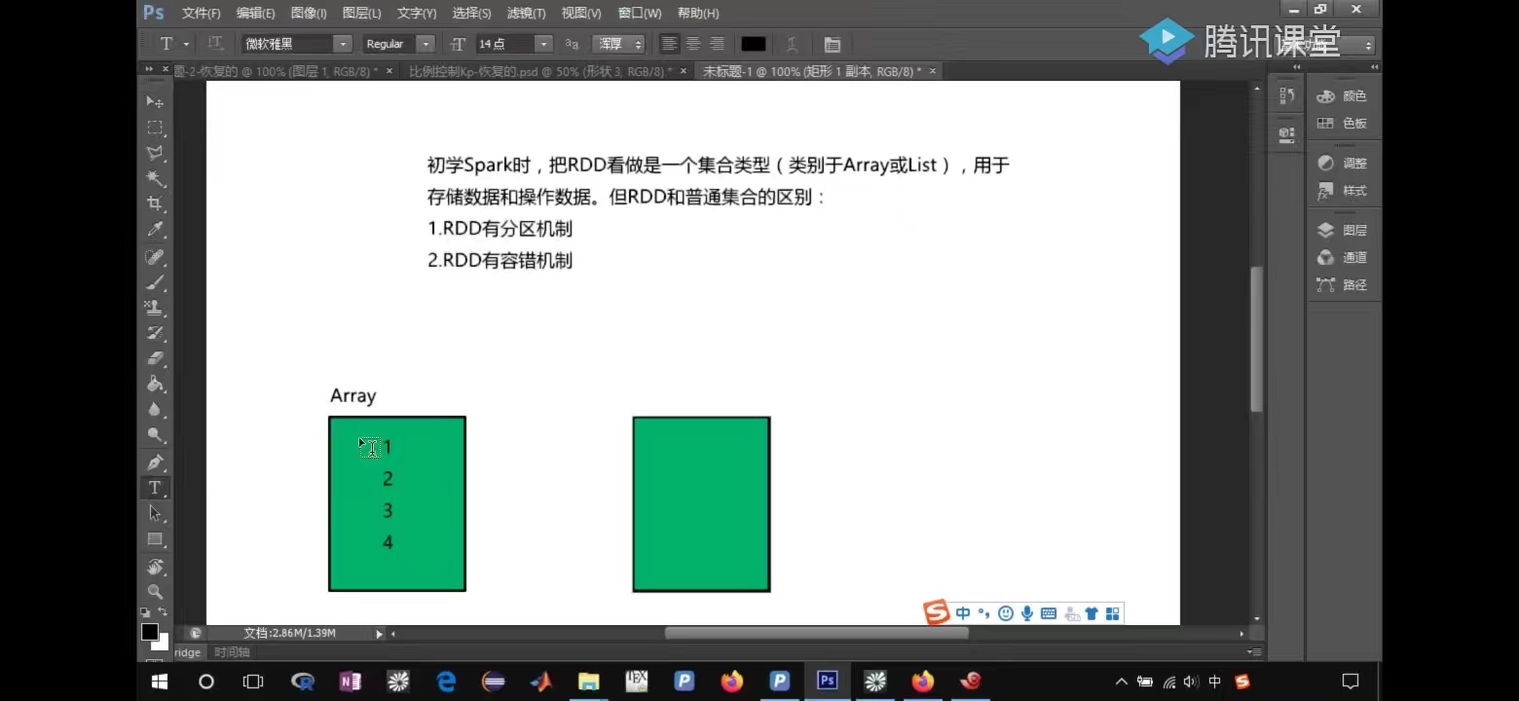Viewport: 1519px width, 701px height.
Task: Open the 窗口(W) menu
Action: pos(640,13)
